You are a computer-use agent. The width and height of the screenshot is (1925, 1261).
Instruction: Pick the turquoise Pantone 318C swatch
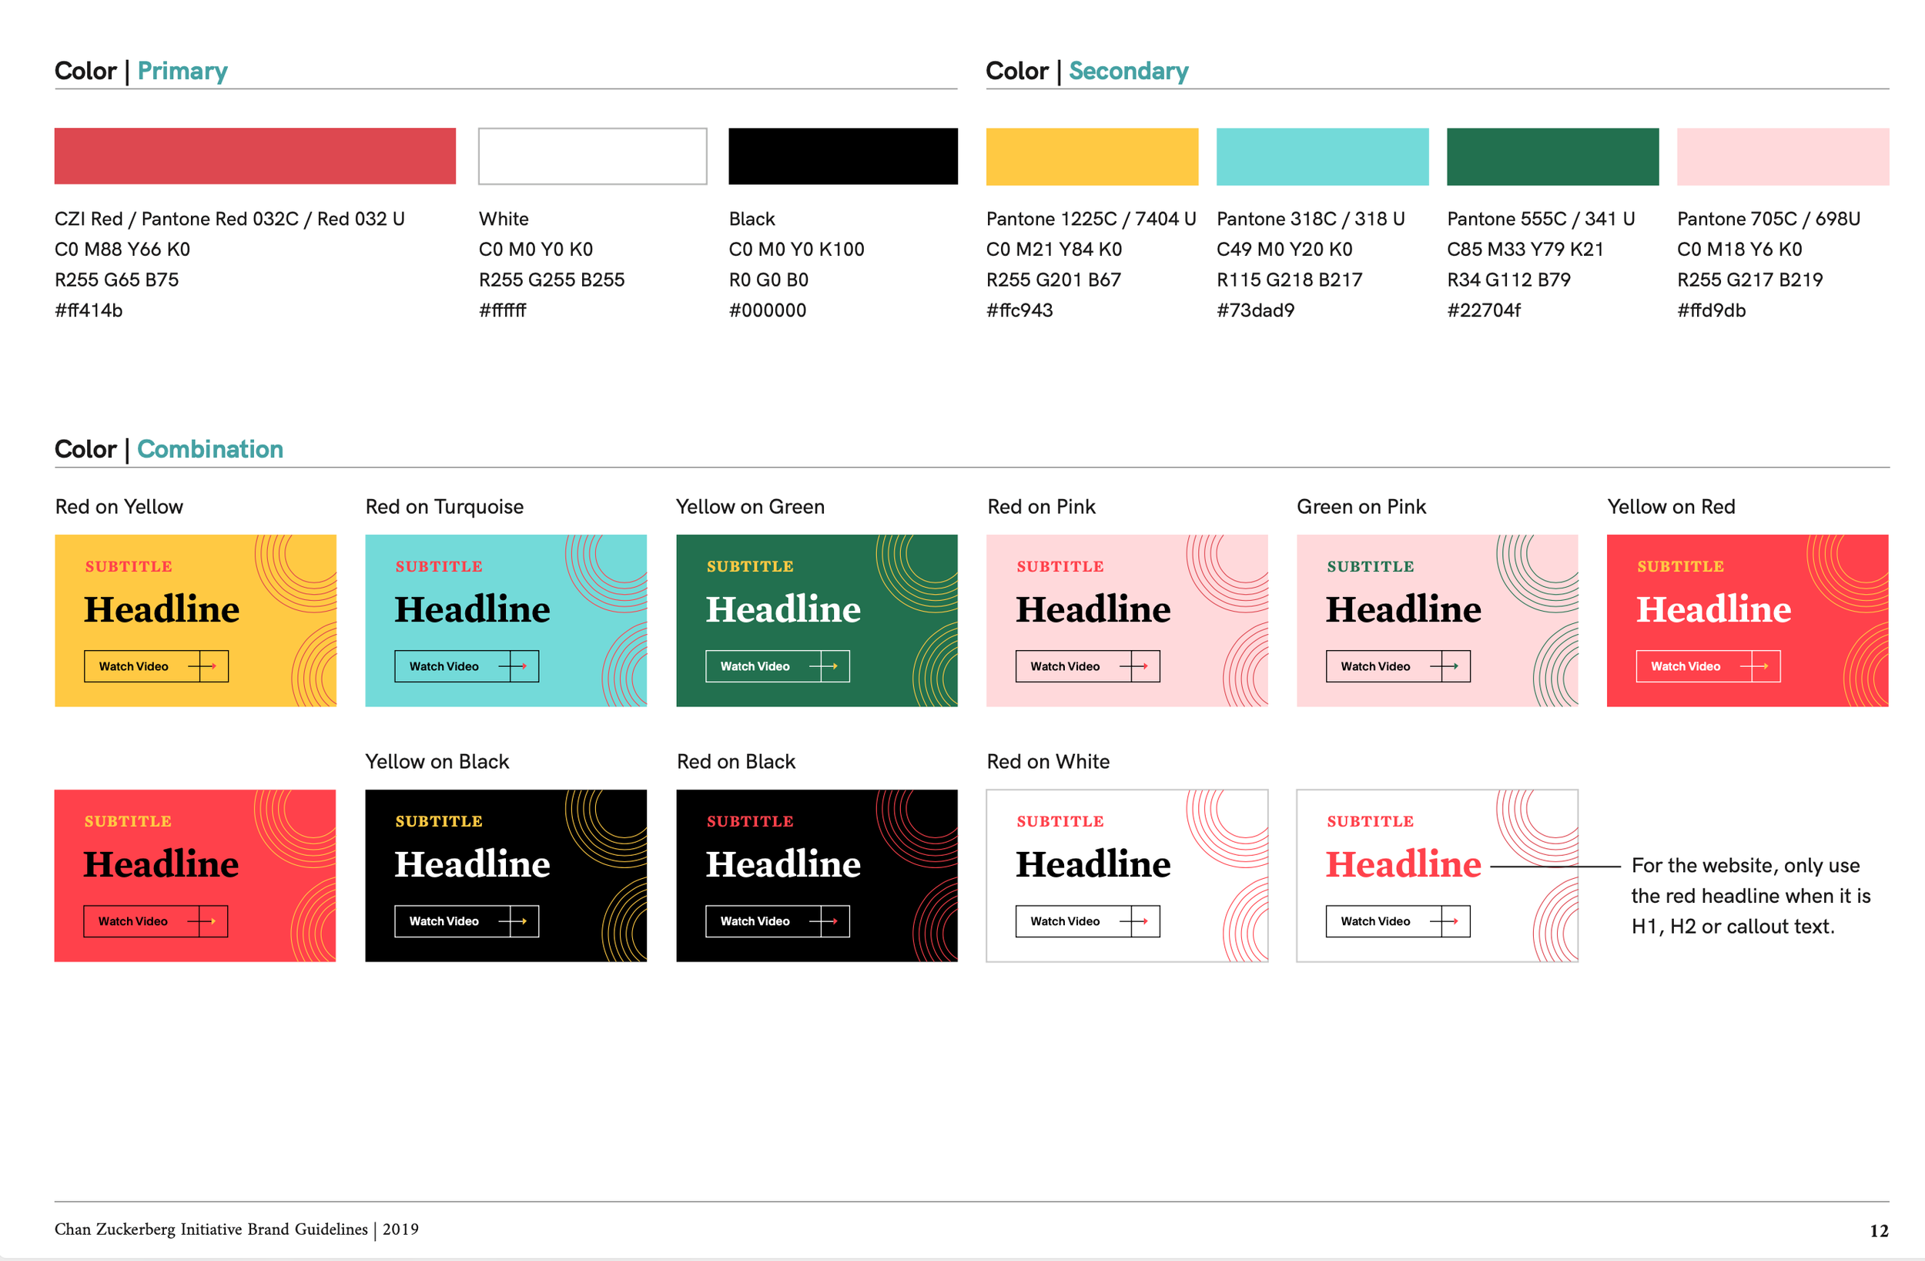pos(1322,156)
